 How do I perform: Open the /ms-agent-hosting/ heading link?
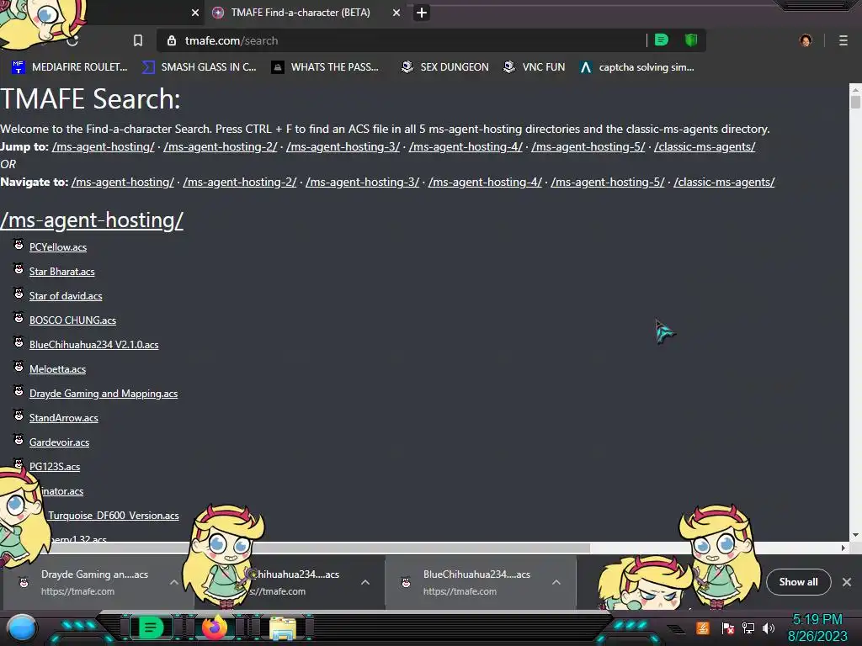click(92, 220)
